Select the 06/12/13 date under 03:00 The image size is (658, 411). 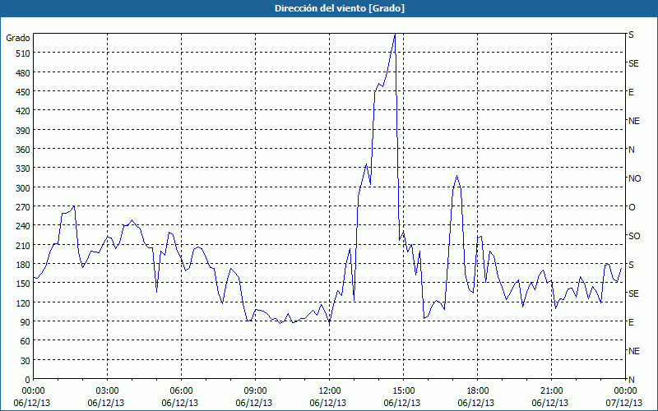106,403
